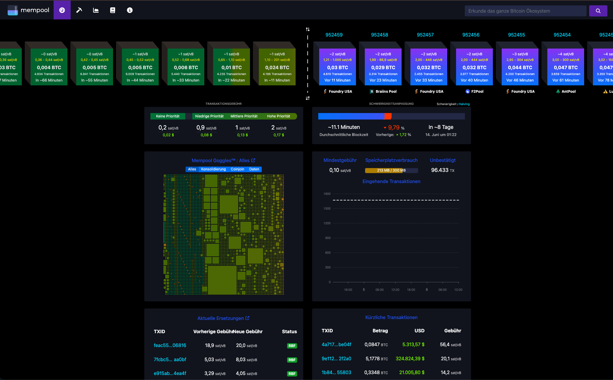Click RBF badge for feac55...06816
The height and width of the screenshot is (380, 613).
(292, 346)
